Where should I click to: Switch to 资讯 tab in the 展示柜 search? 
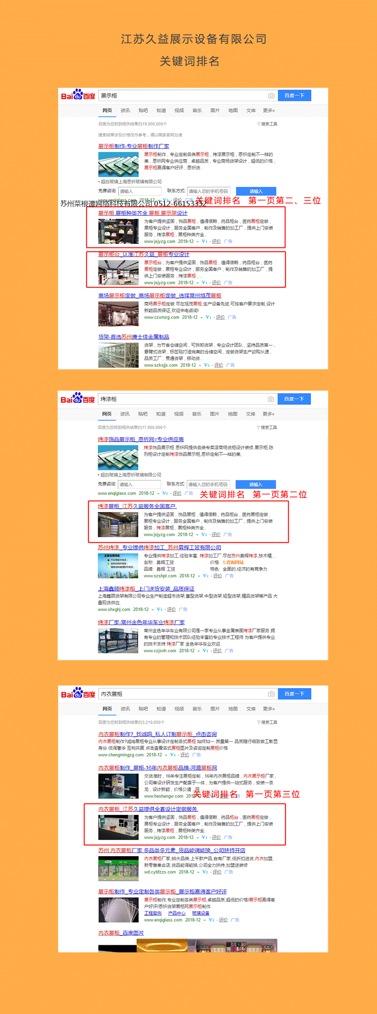point(126,110)
